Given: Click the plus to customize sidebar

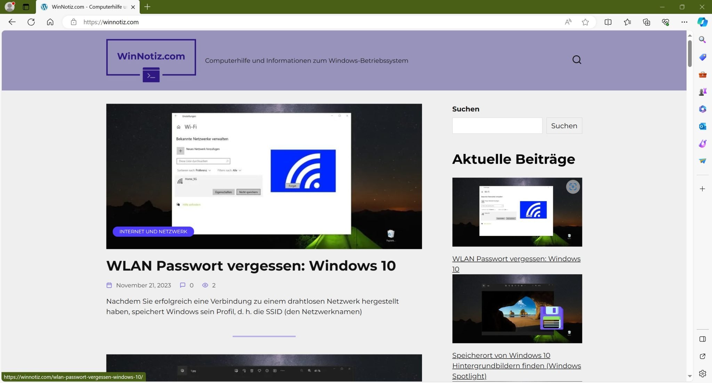Looking at the screenshot, I should coord(702,189).
